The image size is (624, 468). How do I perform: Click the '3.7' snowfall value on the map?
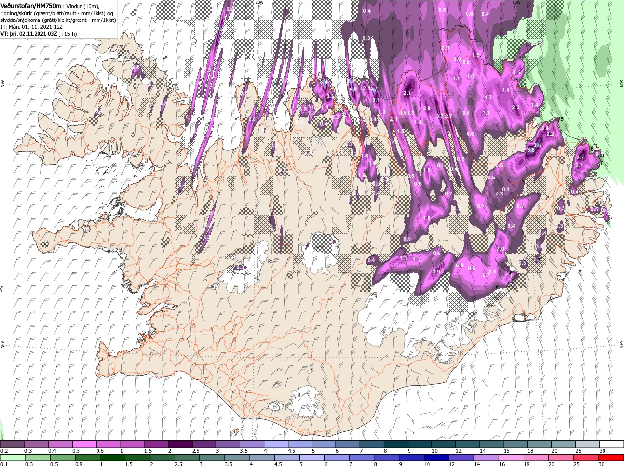(x=440, y=116)
